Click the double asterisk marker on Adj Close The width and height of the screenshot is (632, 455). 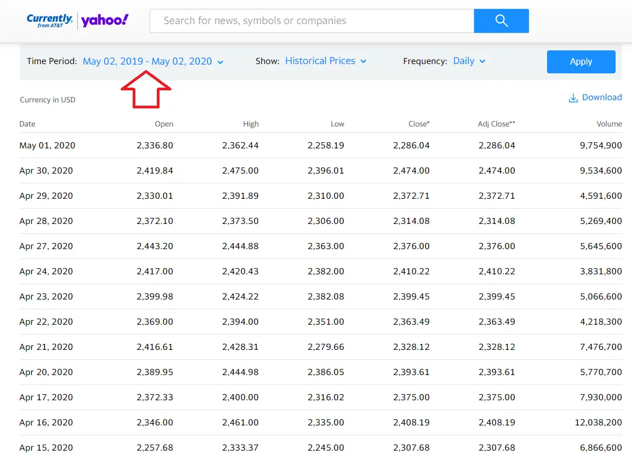[512, 124]
